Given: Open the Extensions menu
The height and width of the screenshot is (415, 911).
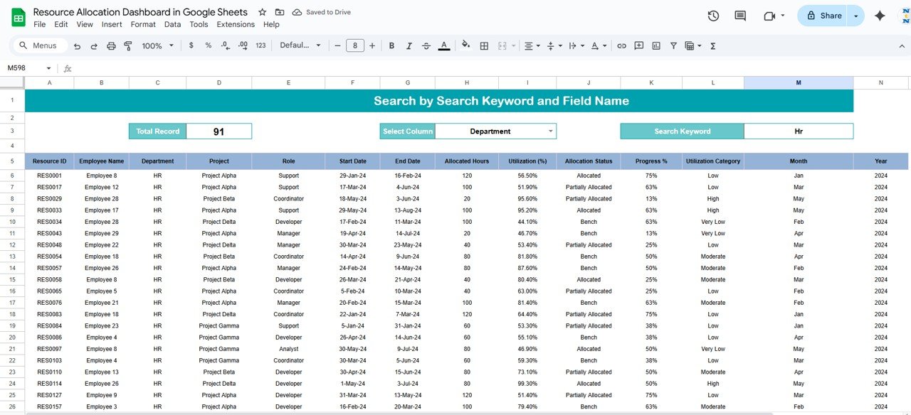Looking at the screenshot, I should 236,24.
